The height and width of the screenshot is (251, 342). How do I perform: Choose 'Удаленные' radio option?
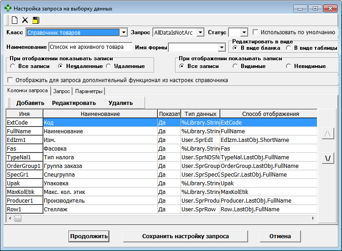pyautogui.click(x=109, y=66)
